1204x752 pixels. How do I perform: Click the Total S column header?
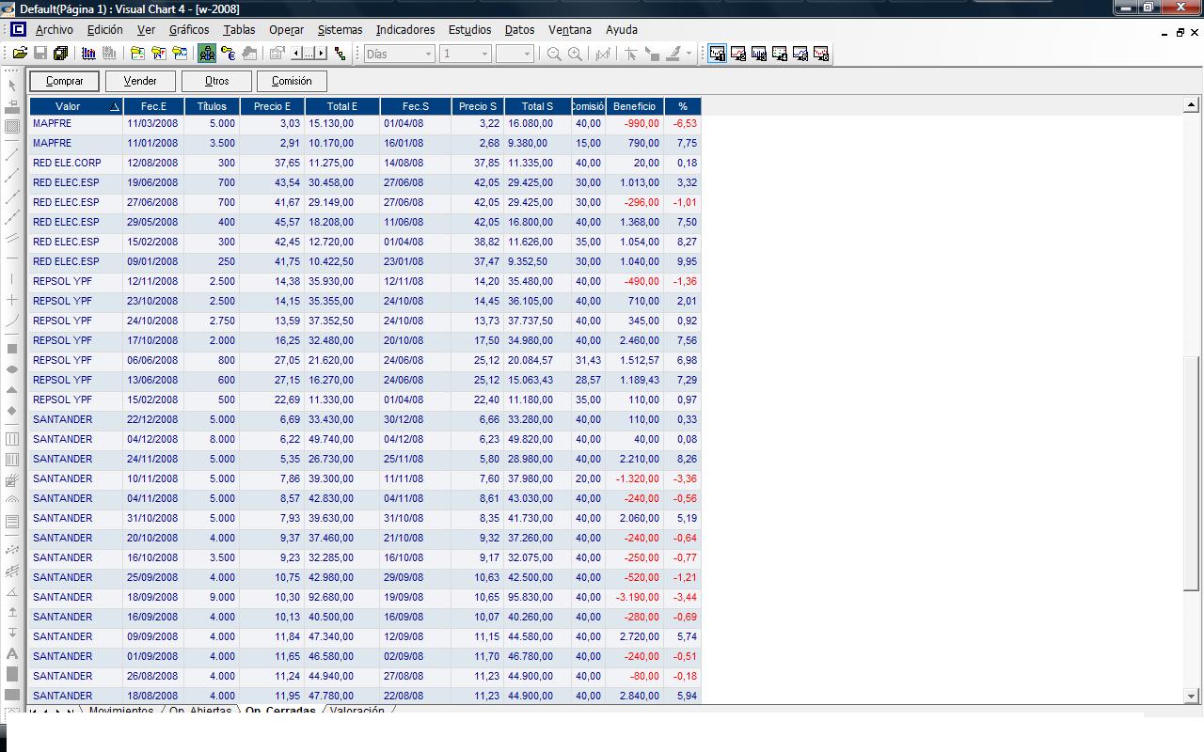coord(538,106)
